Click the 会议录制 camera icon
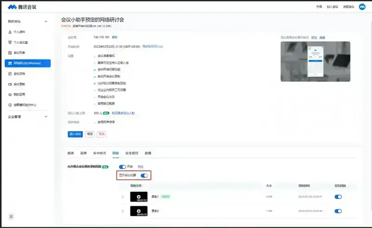This screenshot has height=228, width=372. (10, 84)
